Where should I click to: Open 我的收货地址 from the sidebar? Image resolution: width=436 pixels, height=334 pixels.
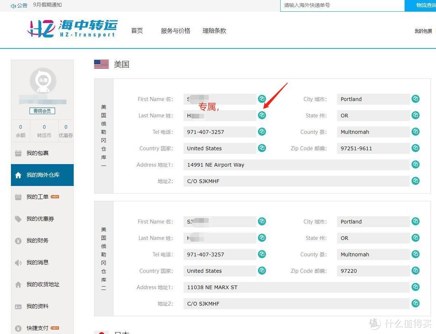click(42, 284)
